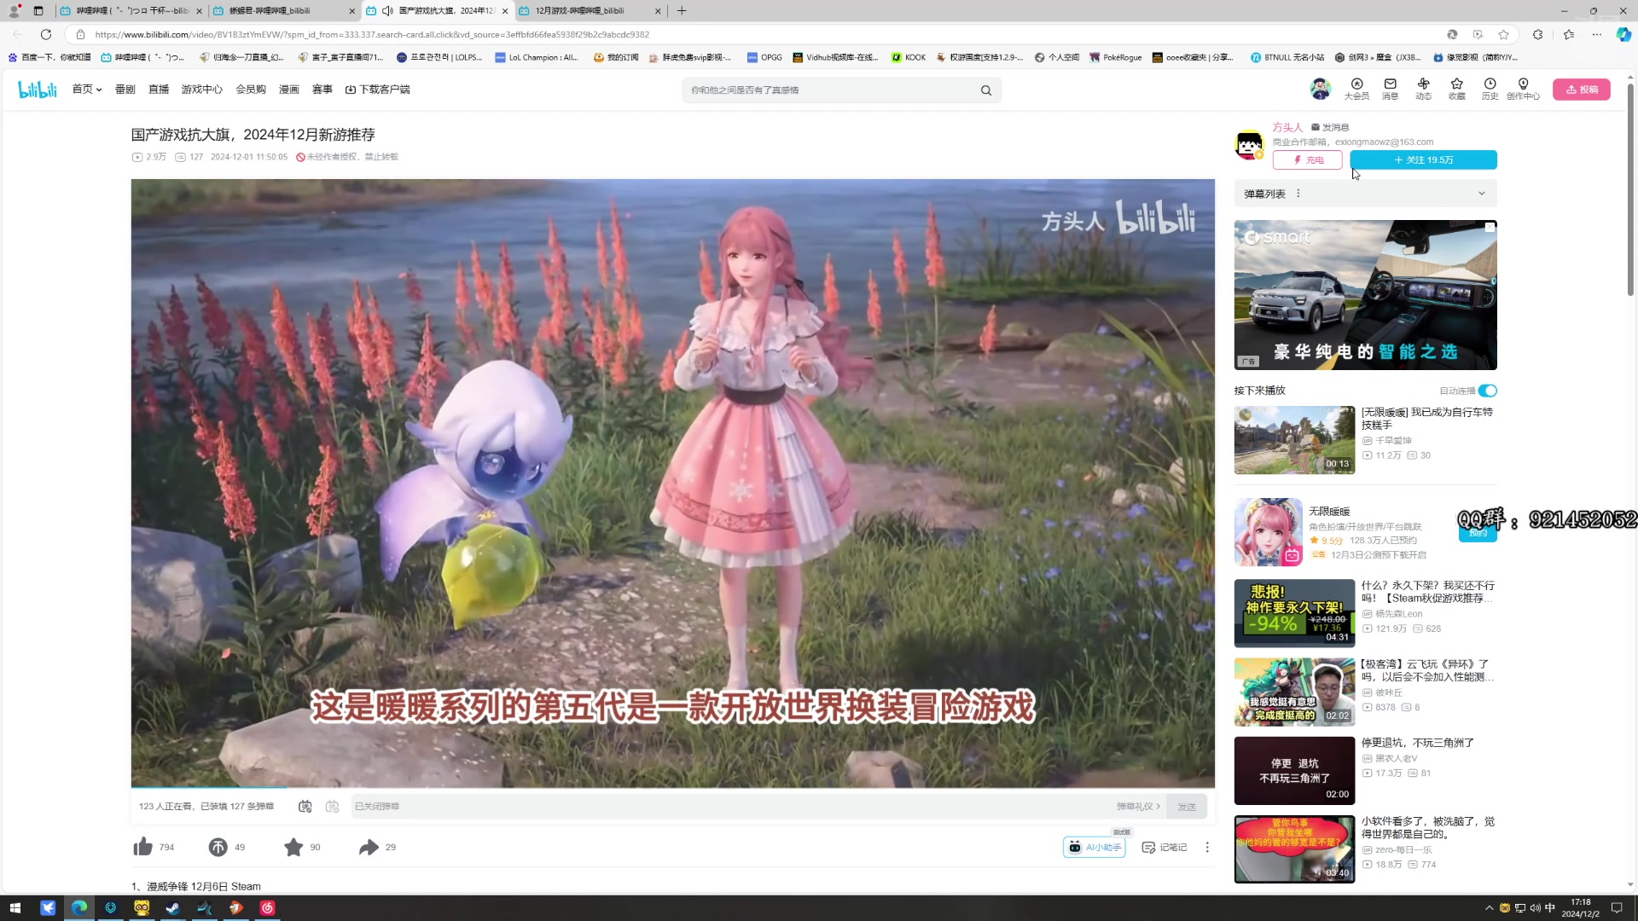Image resolution: width=1638 pixels, height=921 pixels.
Task: Open the 动态 activity feed icon
Action: click(1423, 89)
